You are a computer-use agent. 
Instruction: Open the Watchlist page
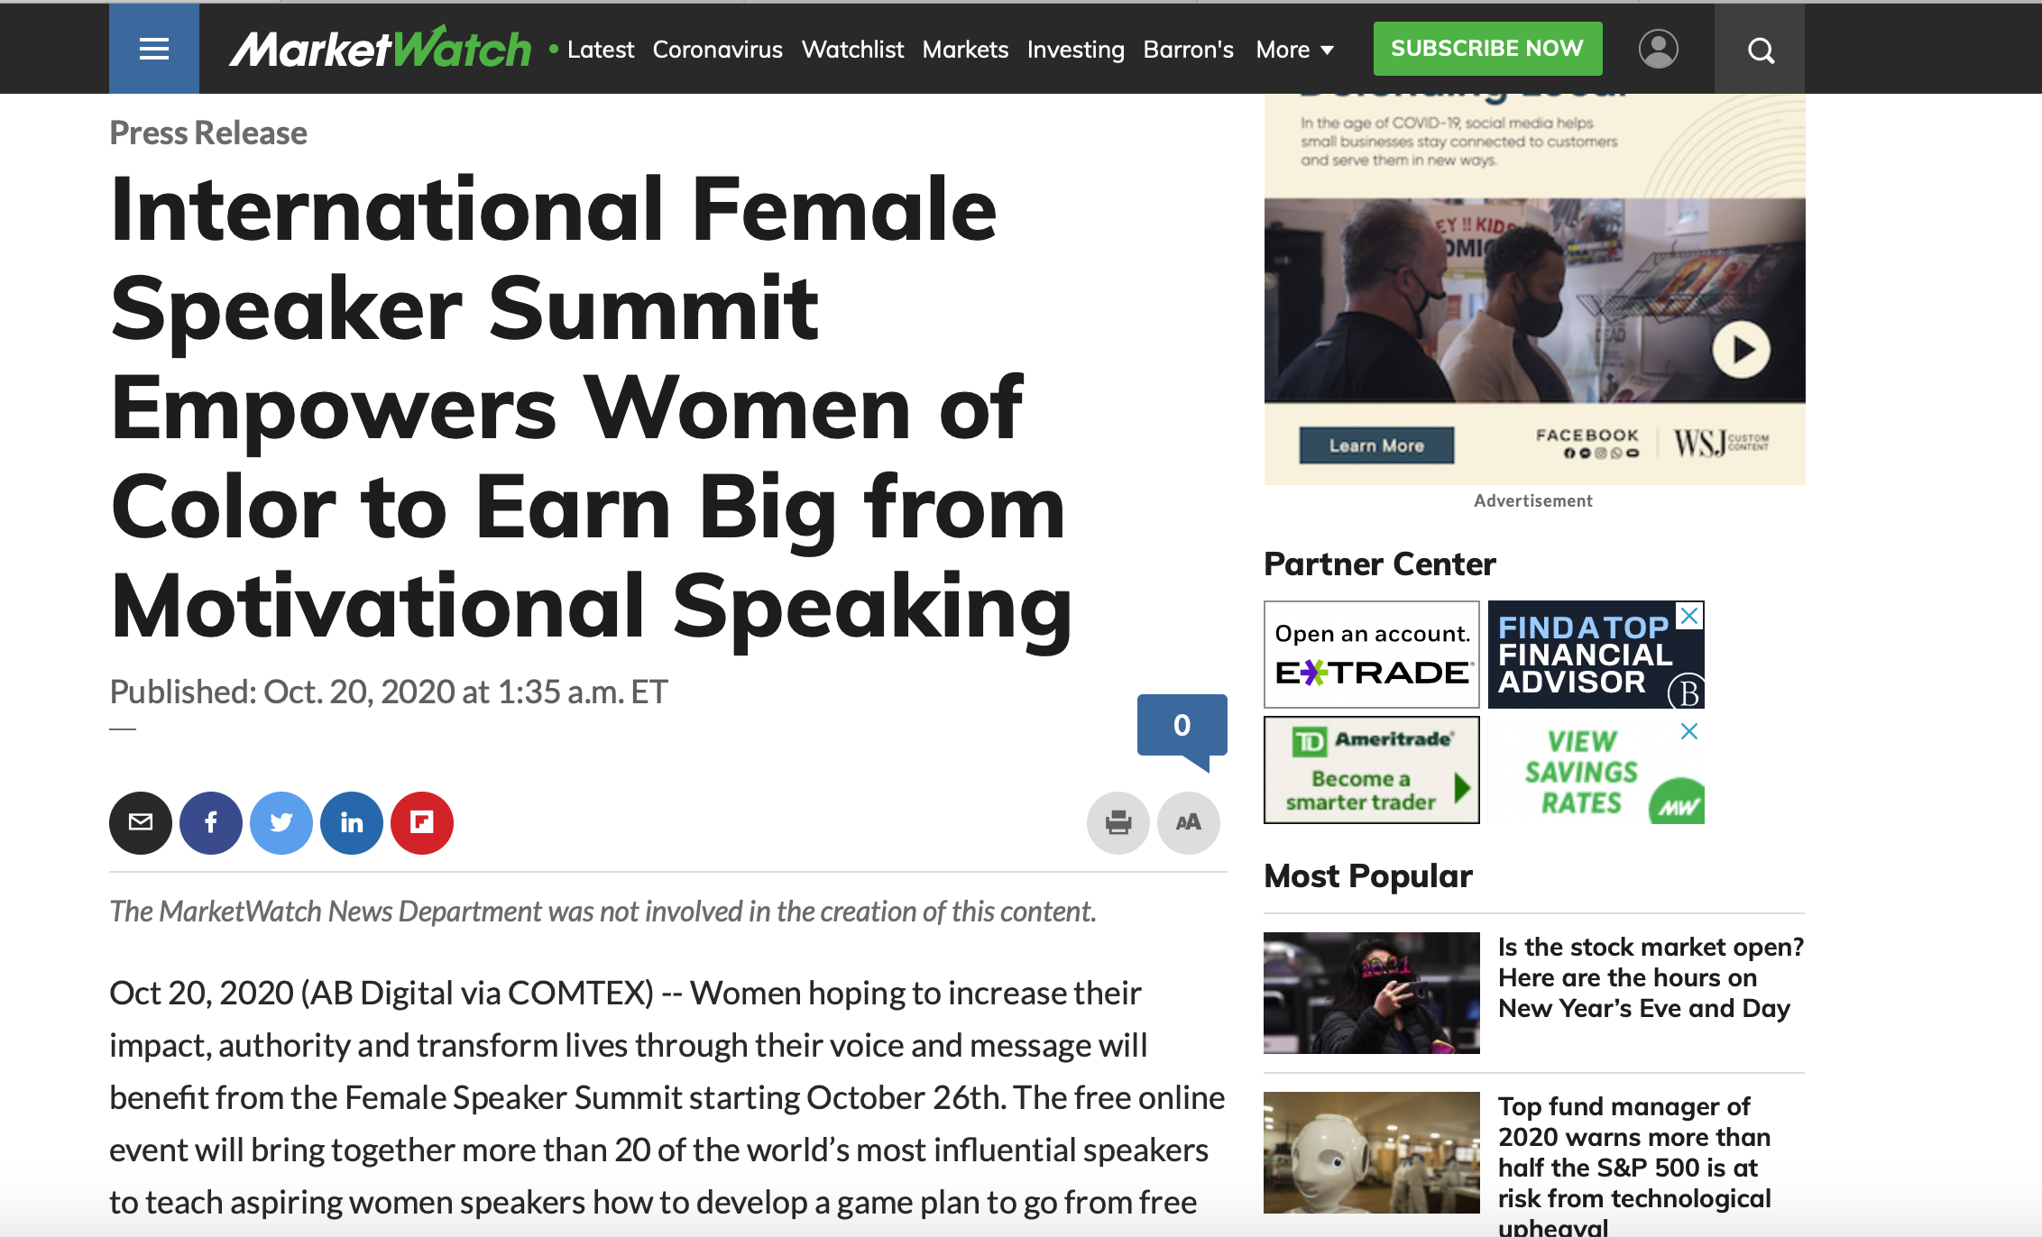click(x=852, y=50)
